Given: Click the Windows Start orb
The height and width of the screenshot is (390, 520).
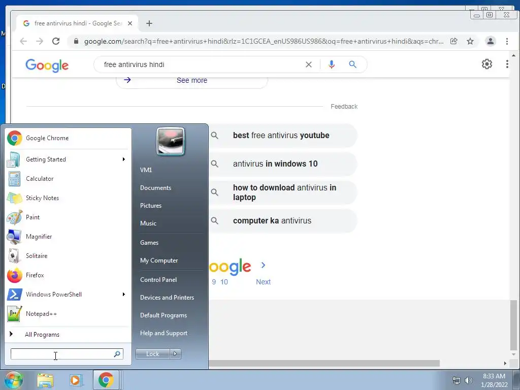Looking at the screenshot, I should click(x=14, y=380).
